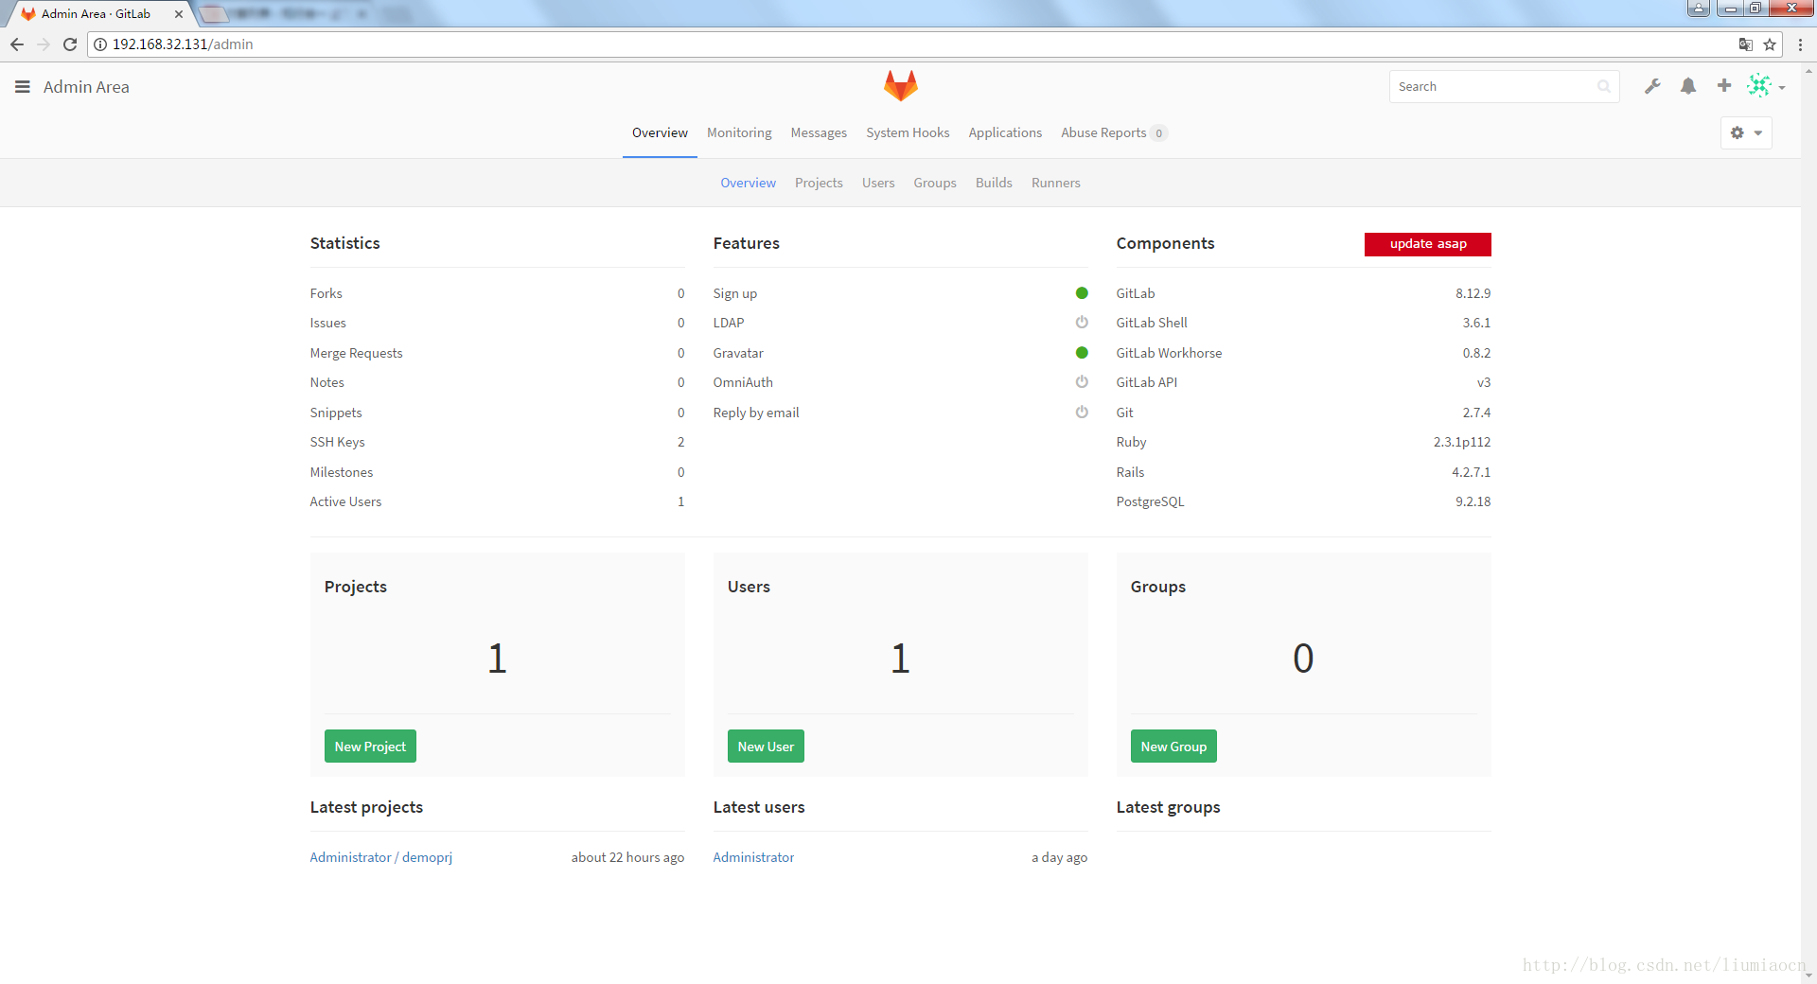
Task: Click the translate page icon
Action: 1745,44
